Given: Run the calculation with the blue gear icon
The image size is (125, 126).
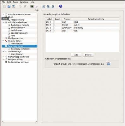Looking at the screenshot, I should click(x=61, y=6).
